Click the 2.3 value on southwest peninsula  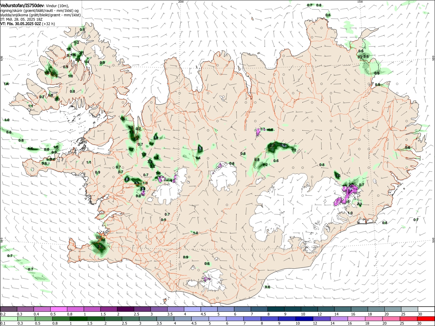coord(100,247)
